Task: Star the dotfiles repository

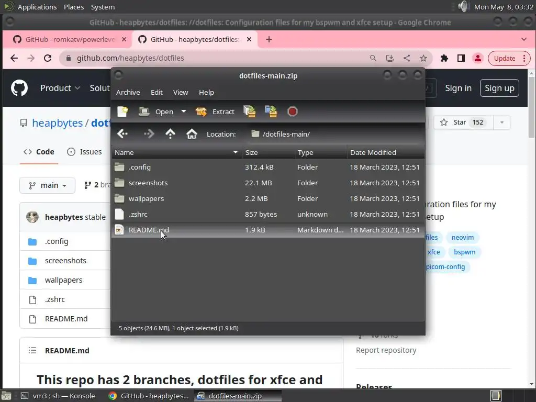Action: 463,122
